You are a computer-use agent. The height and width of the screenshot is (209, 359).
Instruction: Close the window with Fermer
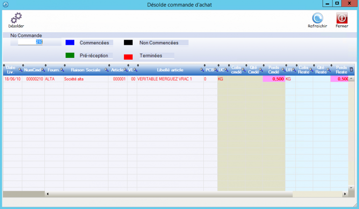pyautogui.click(x=342, y=18)
